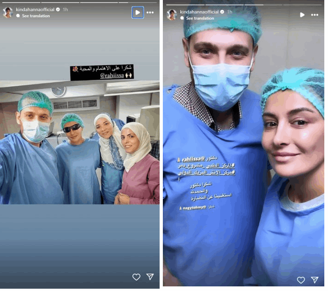
Task: Open profile avatar on the right story
Action: pos(172,15)
